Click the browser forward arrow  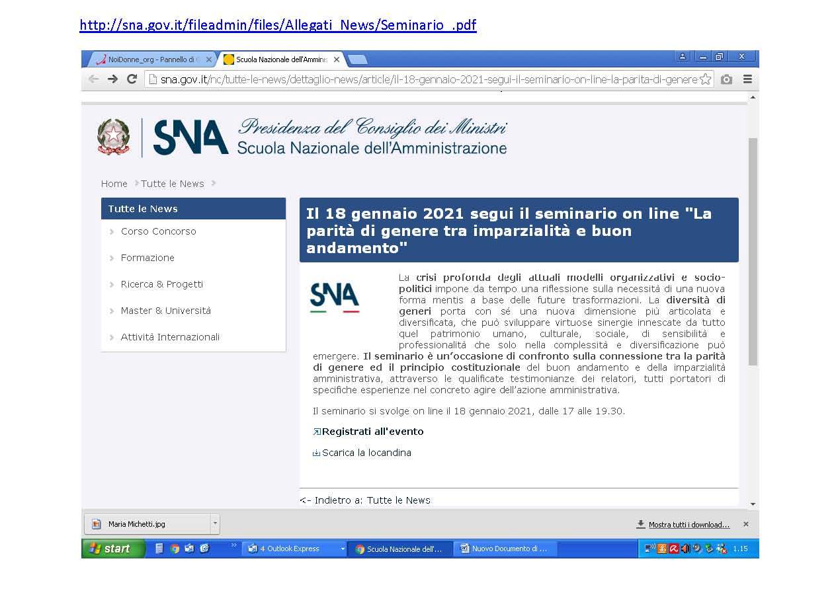pyautogui.click(x=112, y=79)
